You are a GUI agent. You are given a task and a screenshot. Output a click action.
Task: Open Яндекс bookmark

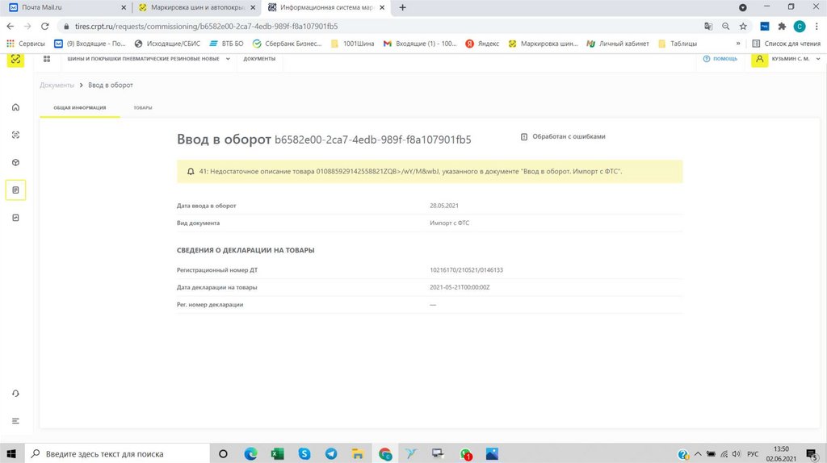click(x=482, y=44)
